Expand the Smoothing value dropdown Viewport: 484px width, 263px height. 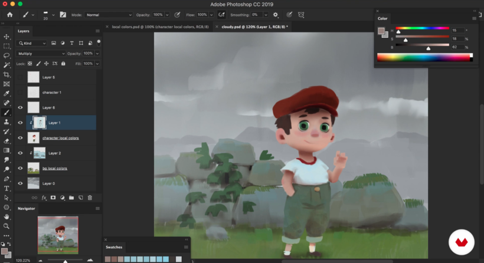266,15
